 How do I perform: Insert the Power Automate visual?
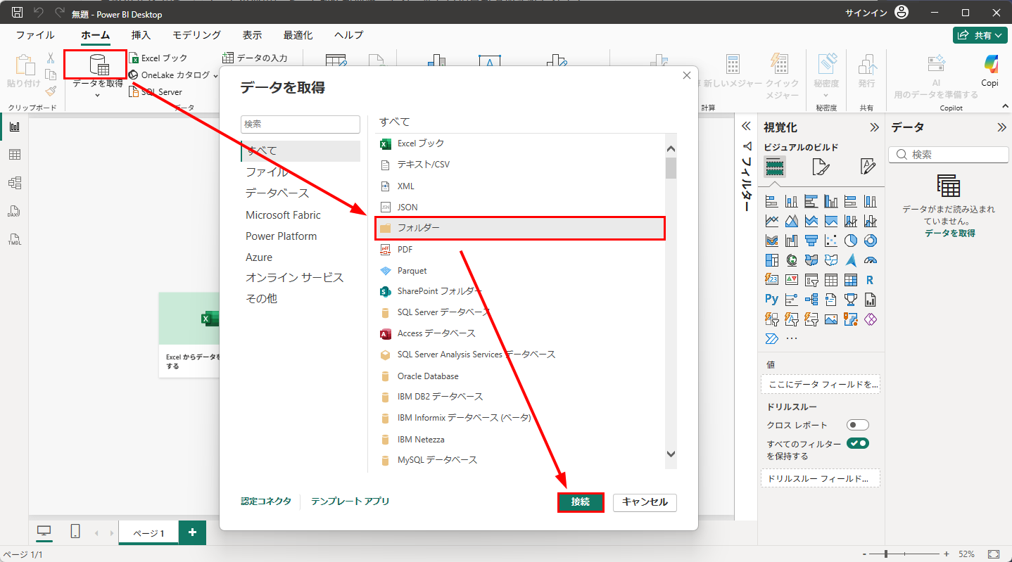[772, 339]
